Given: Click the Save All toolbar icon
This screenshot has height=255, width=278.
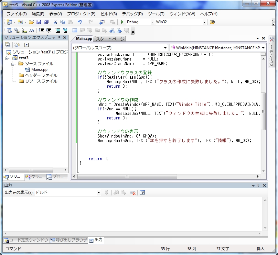Looking at the screenshot, I should (46, 22).
